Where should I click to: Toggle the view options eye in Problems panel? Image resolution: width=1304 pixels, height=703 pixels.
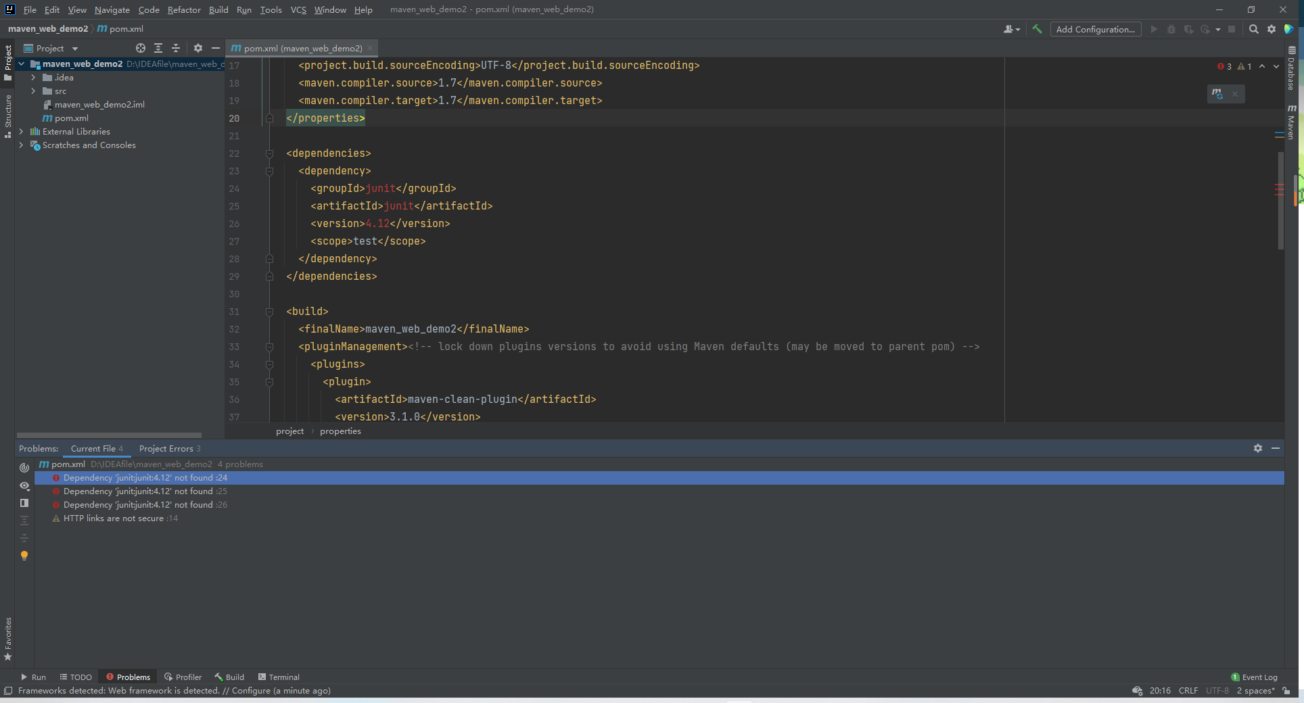coord(24,485)
